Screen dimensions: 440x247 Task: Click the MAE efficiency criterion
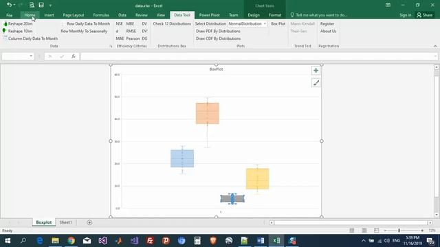point(120,38)
